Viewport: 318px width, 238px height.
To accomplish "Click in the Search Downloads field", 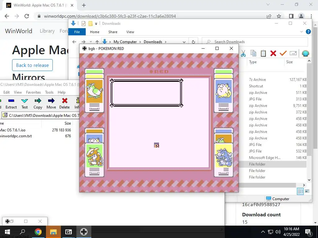I will pyautogui.click(x=255, y=42).
